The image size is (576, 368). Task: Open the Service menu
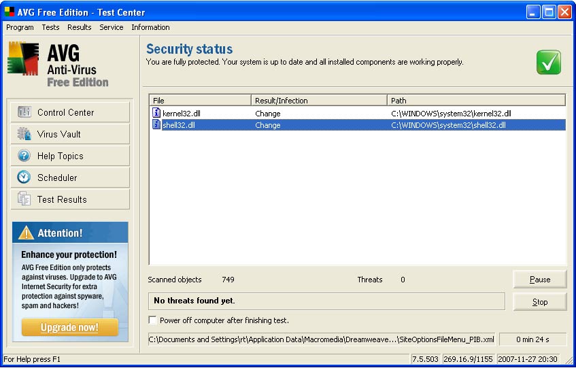click(x=112, y=27)
